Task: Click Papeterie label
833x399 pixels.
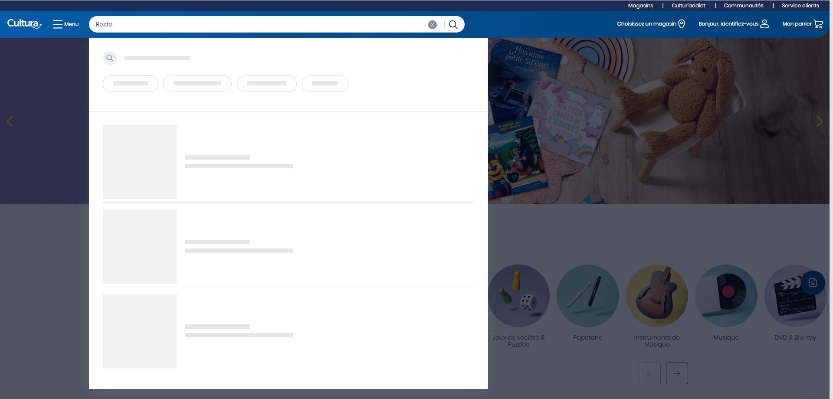Action: point(587,337)
